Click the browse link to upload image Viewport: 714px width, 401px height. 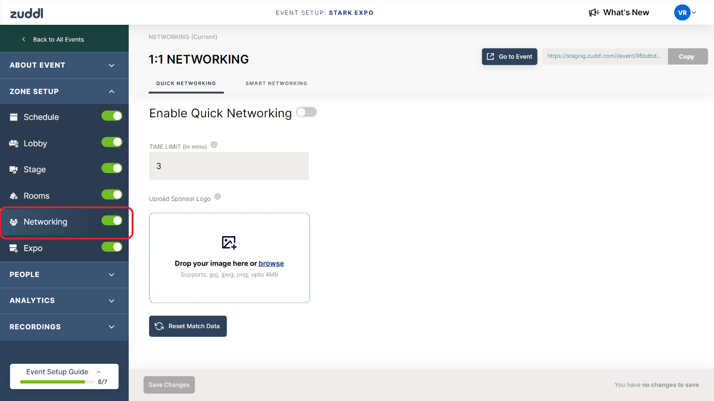[x=271, y=264]
